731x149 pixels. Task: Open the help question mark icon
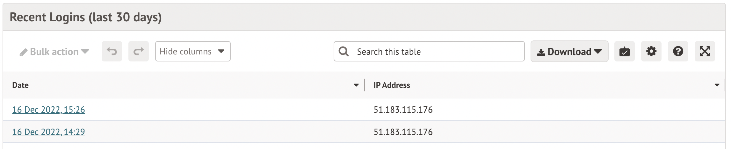click(678, 51)
